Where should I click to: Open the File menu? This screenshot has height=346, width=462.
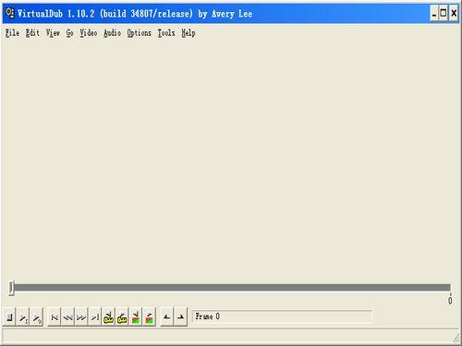[12, 33]
